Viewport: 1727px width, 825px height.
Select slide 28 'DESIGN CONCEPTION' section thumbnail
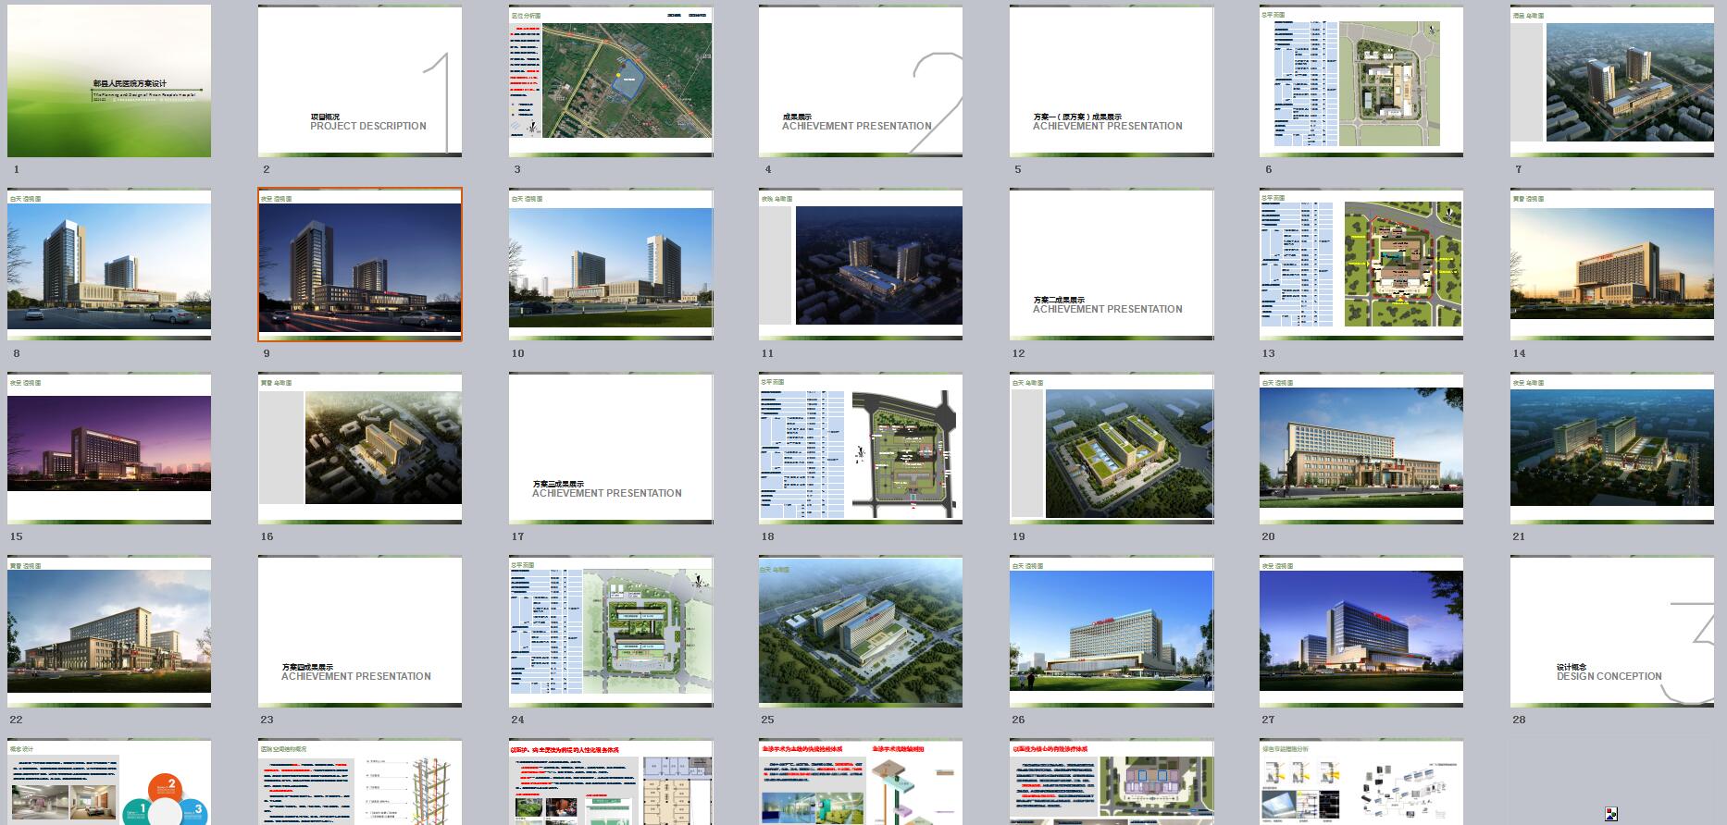point(1612,632)
